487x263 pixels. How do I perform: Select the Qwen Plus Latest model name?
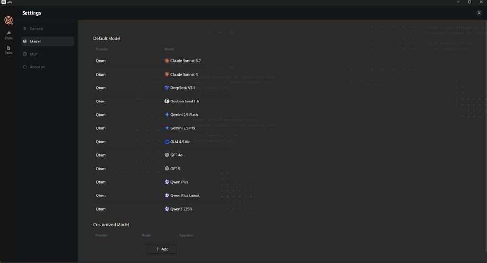[x=185, y=195]
